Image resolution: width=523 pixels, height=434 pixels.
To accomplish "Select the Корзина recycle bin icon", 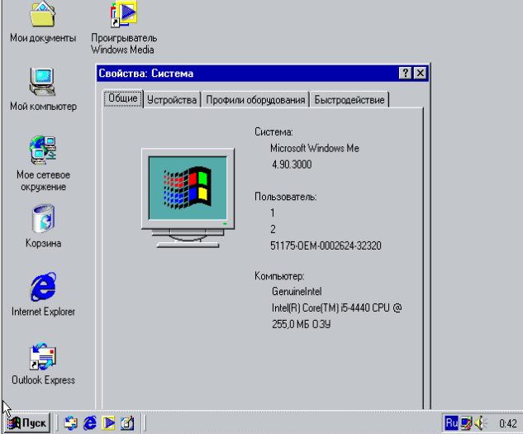I will coord(43,227).
